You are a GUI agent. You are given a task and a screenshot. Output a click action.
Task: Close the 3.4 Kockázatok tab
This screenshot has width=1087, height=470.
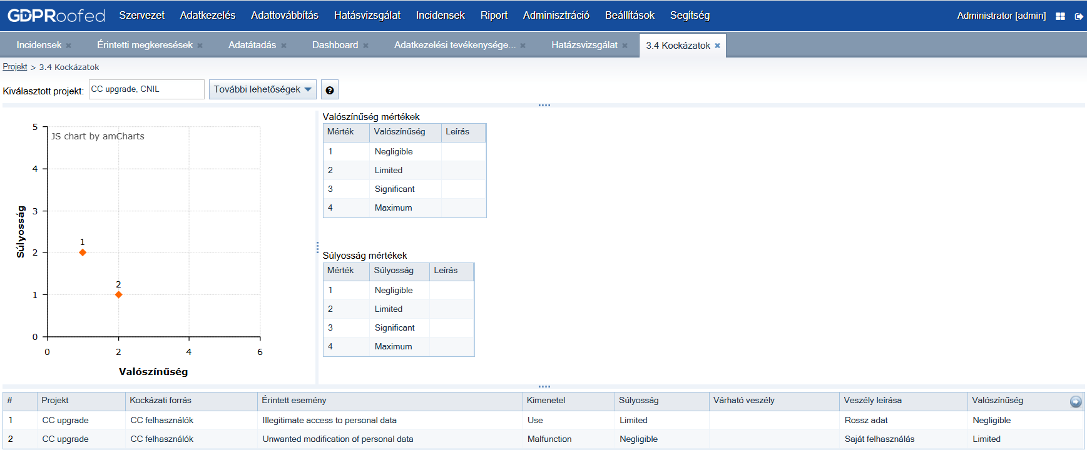(x=717, y=46)
